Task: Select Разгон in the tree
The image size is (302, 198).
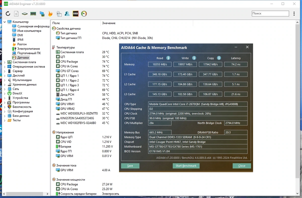Action: click(22, 44)
